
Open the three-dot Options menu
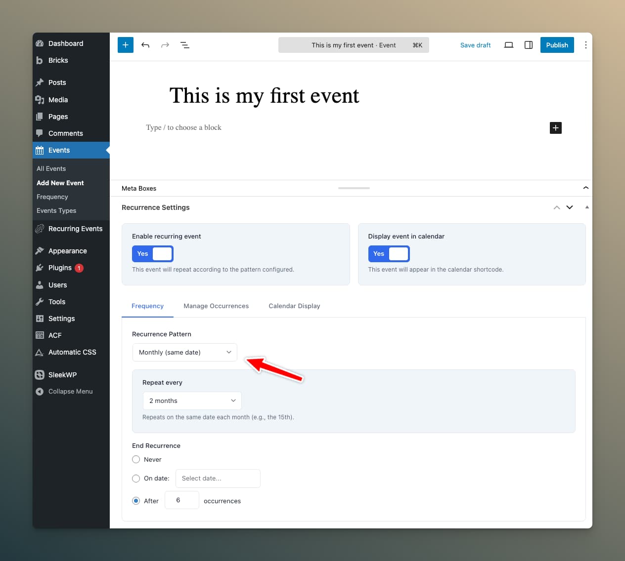(585, 45)
